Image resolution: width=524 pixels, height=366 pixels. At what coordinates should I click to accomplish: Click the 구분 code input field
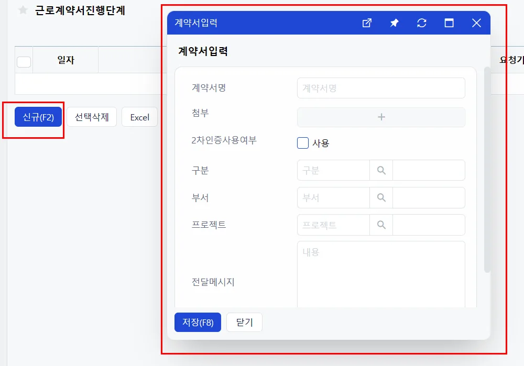coord(333,170)
